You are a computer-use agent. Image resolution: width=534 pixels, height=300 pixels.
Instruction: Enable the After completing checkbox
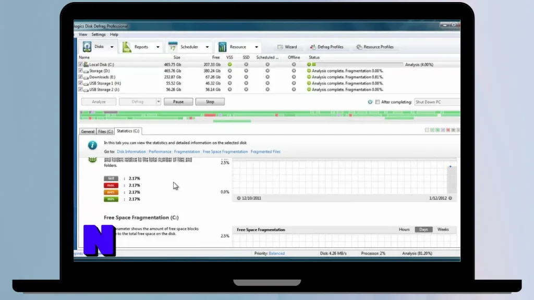tap(378, 102)
